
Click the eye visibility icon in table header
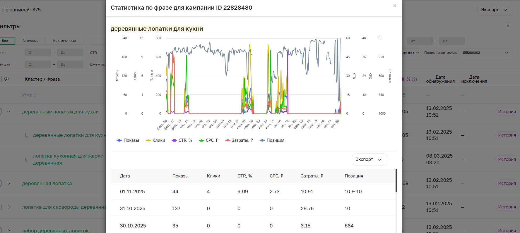click(6, 79)
